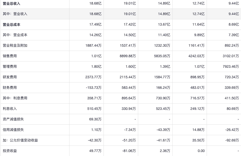This screenshot has width=241, height=156.
Task: Select the 销售费用 row label
Action: coord(10,56)
